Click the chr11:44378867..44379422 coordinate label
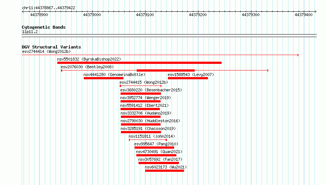The width and height of the screenshot is (327, 185). pyautogui.click(x=48, y=8)
